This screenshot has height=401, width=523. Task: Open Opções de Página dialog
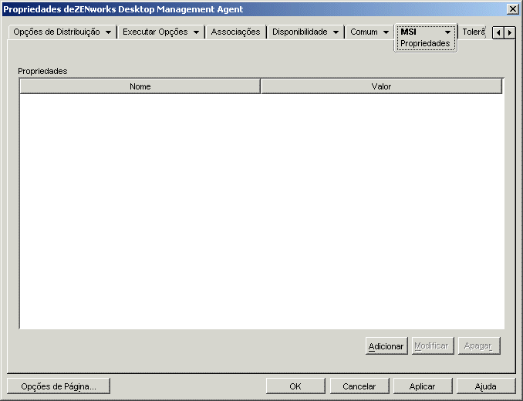click(x=59, y=386)
